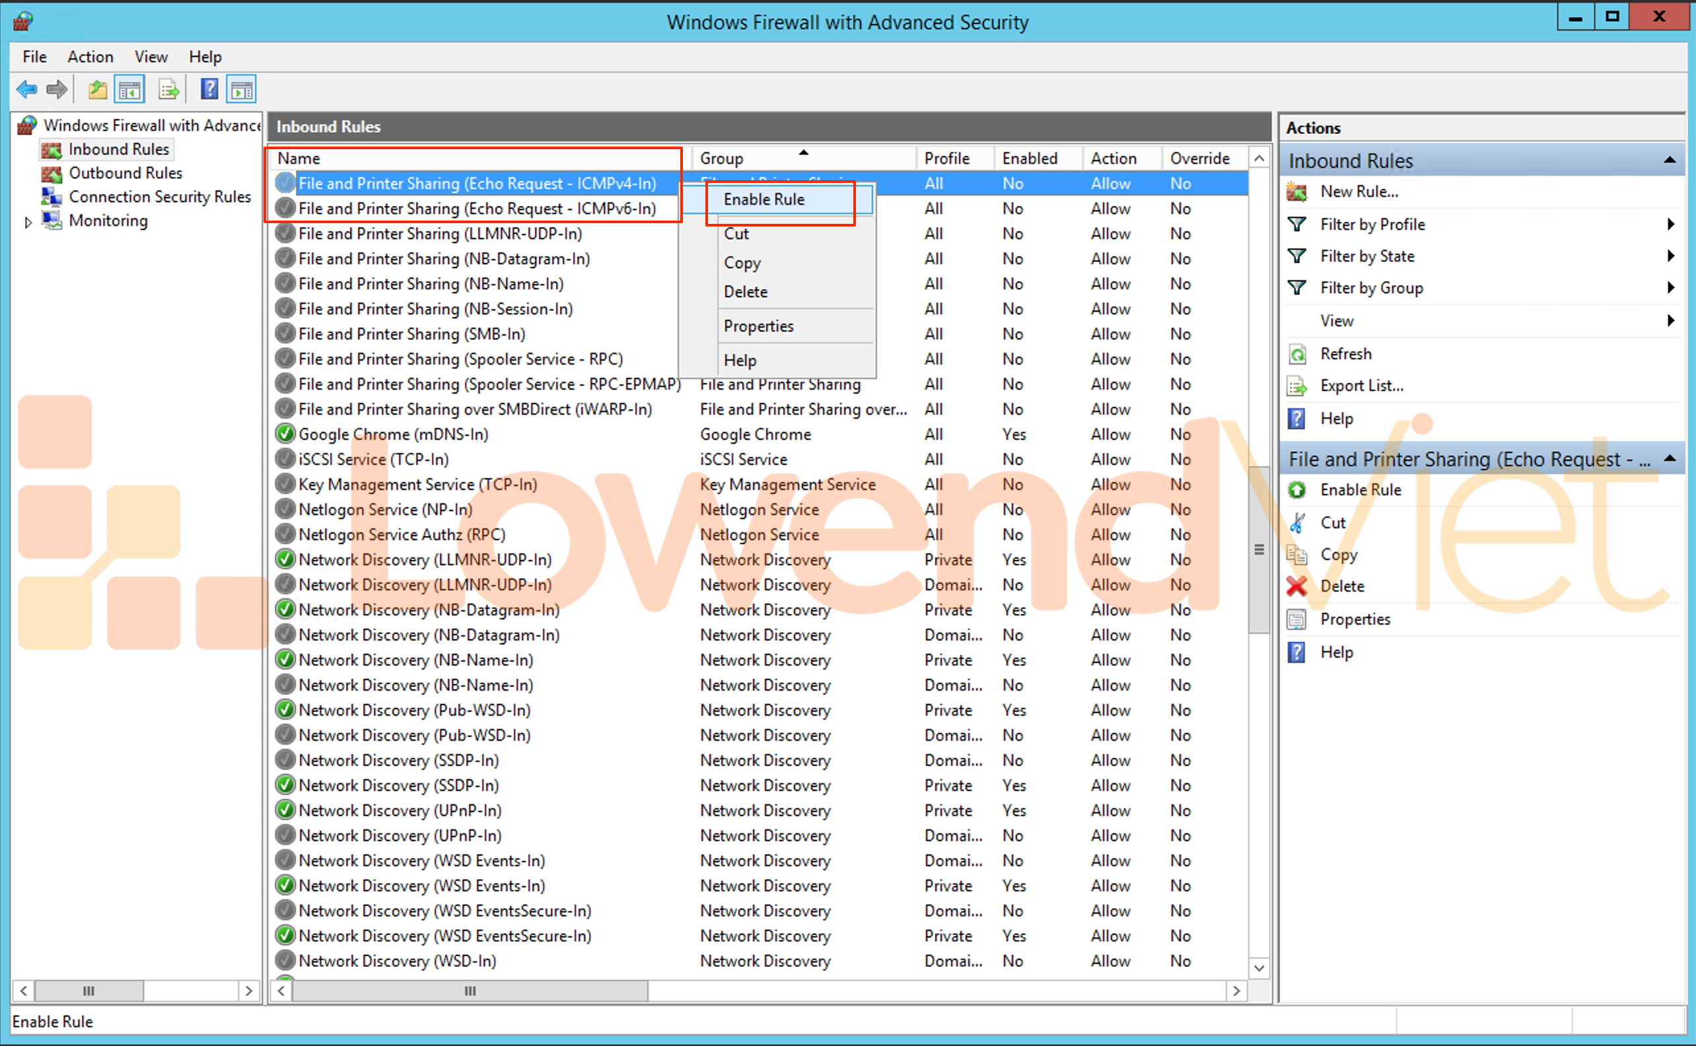
Task: Expand the Monitoring tree node
Action: [28, 222]
